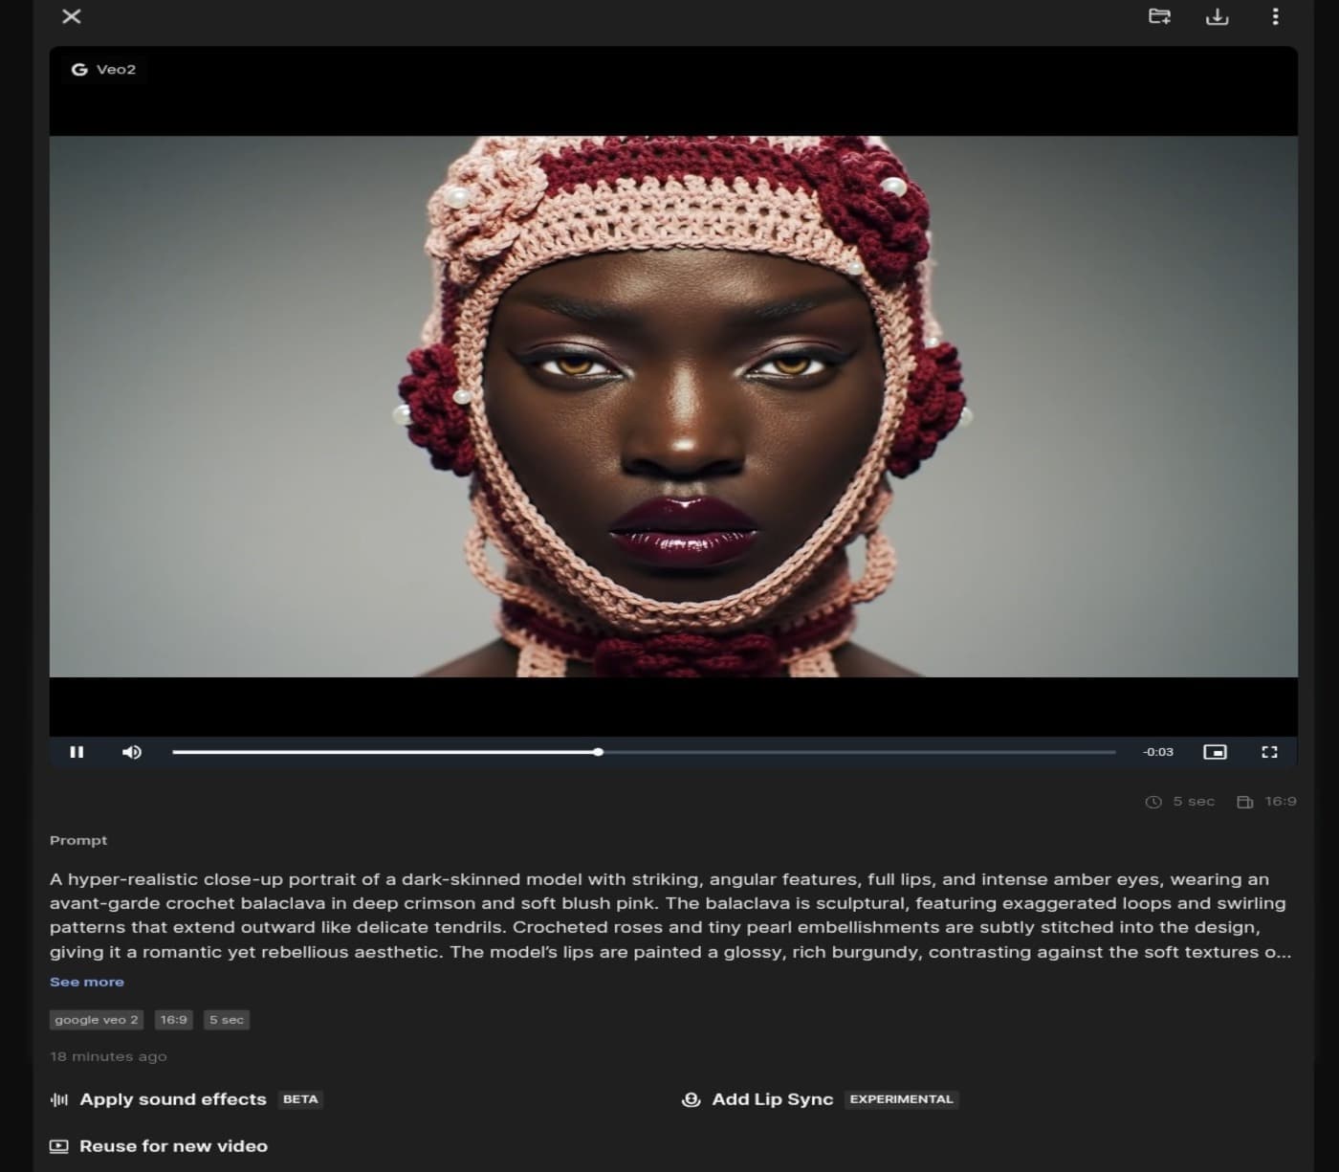
Task: Open the three-dot more options menu
Action: click(1275, 16)
